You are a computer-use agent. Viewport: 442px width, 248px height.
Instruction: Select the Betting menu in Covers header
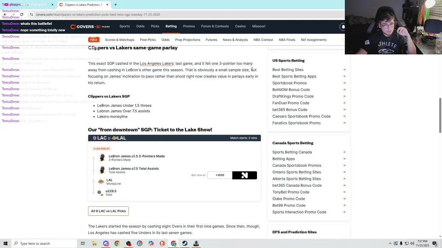(171, 26)
